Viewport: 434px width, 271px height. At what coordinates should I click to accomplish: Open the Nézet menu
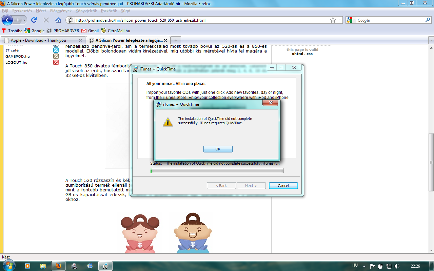[41, 11]
